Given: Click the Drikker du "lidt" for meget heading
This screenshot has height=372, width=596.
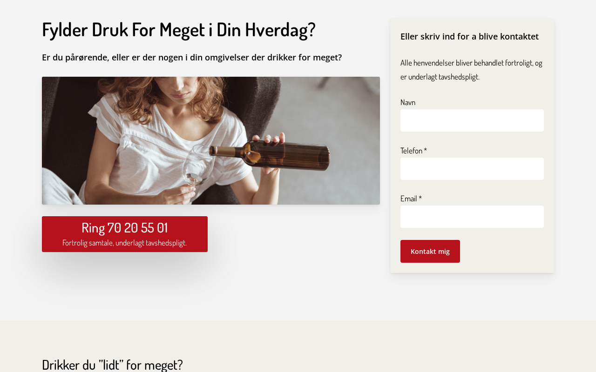Looking at the screenshot, I should [112, 364].
